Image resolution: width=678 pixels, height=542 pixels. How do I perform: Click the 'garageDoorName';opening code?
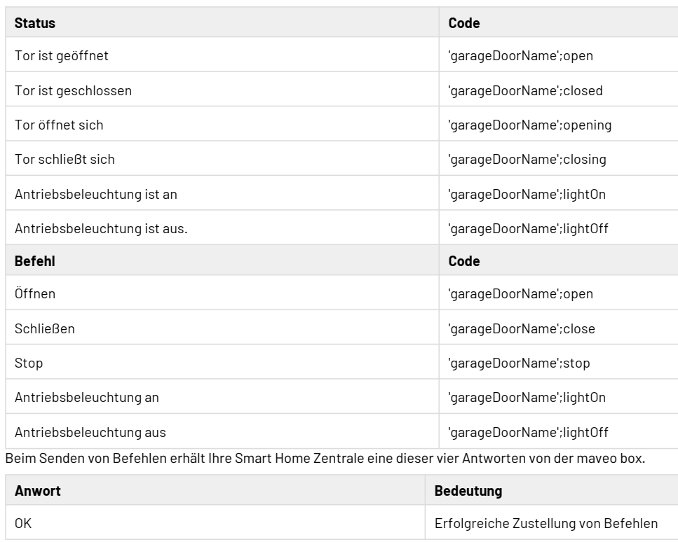click(x=529, y=125)
